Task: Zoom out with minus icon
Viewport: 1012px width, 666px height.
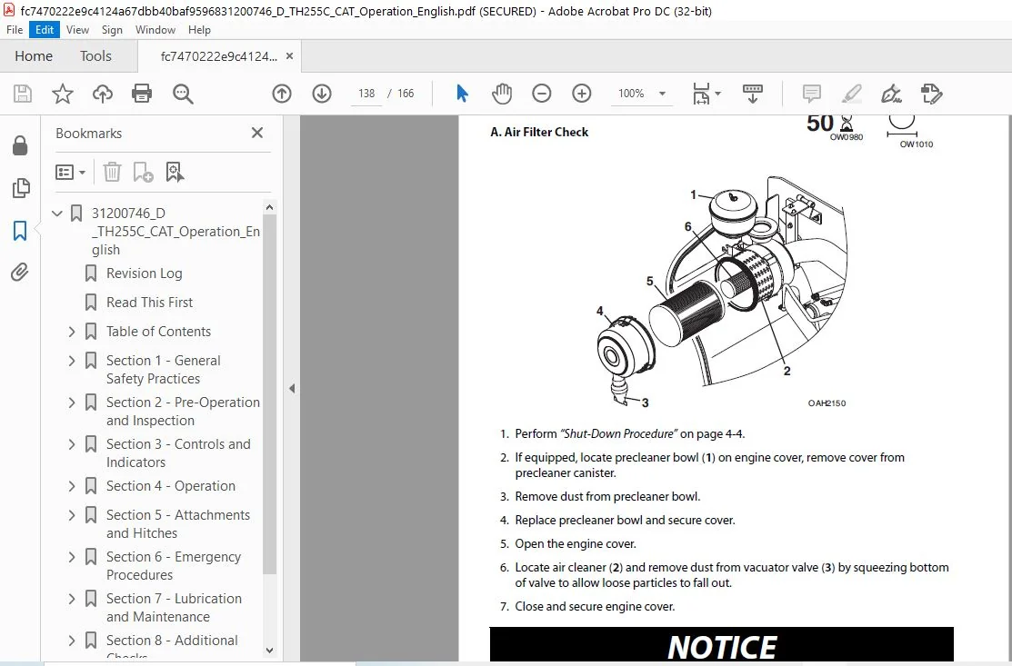Action: click(542, 94)
